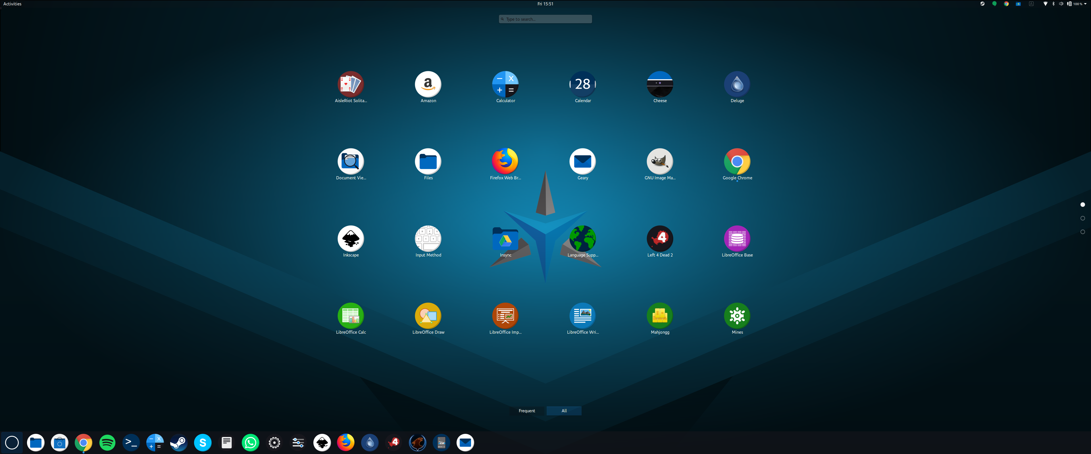The width and height of the screenshot is (1091, 454).
Task: Select the first app page indicator dot
Action: tap(1082, 205)
